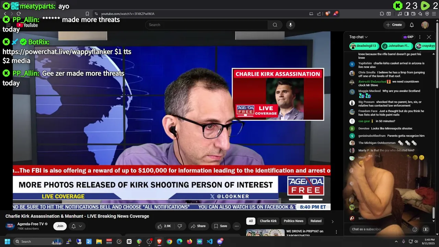Screen dimensions: 439x247
Task: Show more filter chips with right arrow
Action: coord(332,221)
